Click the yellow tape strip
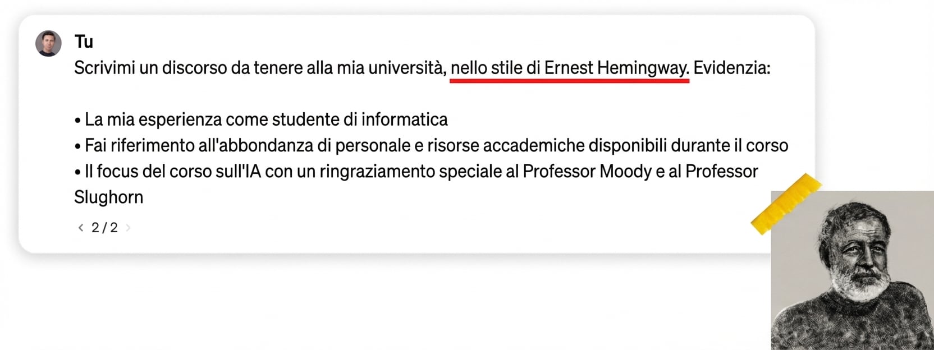Viewport: 934px width, 350px height. point(786,204)
